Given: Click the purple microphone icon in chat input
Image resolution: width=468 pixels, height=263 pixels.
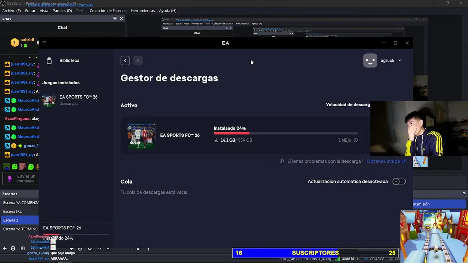Looking at the screenshot, I should tap(10, 179).
